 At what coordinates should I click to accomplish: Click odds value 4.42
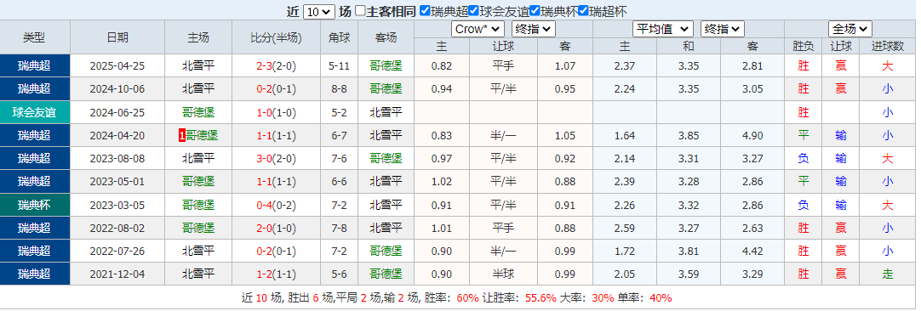[752, 252]
